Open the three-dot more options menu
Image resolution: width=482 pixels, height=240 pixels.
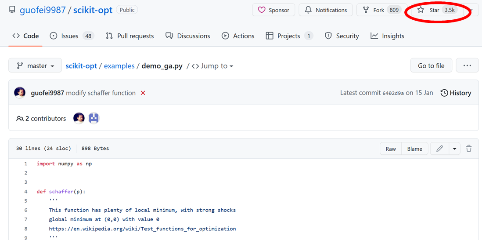tap(467, 66)
